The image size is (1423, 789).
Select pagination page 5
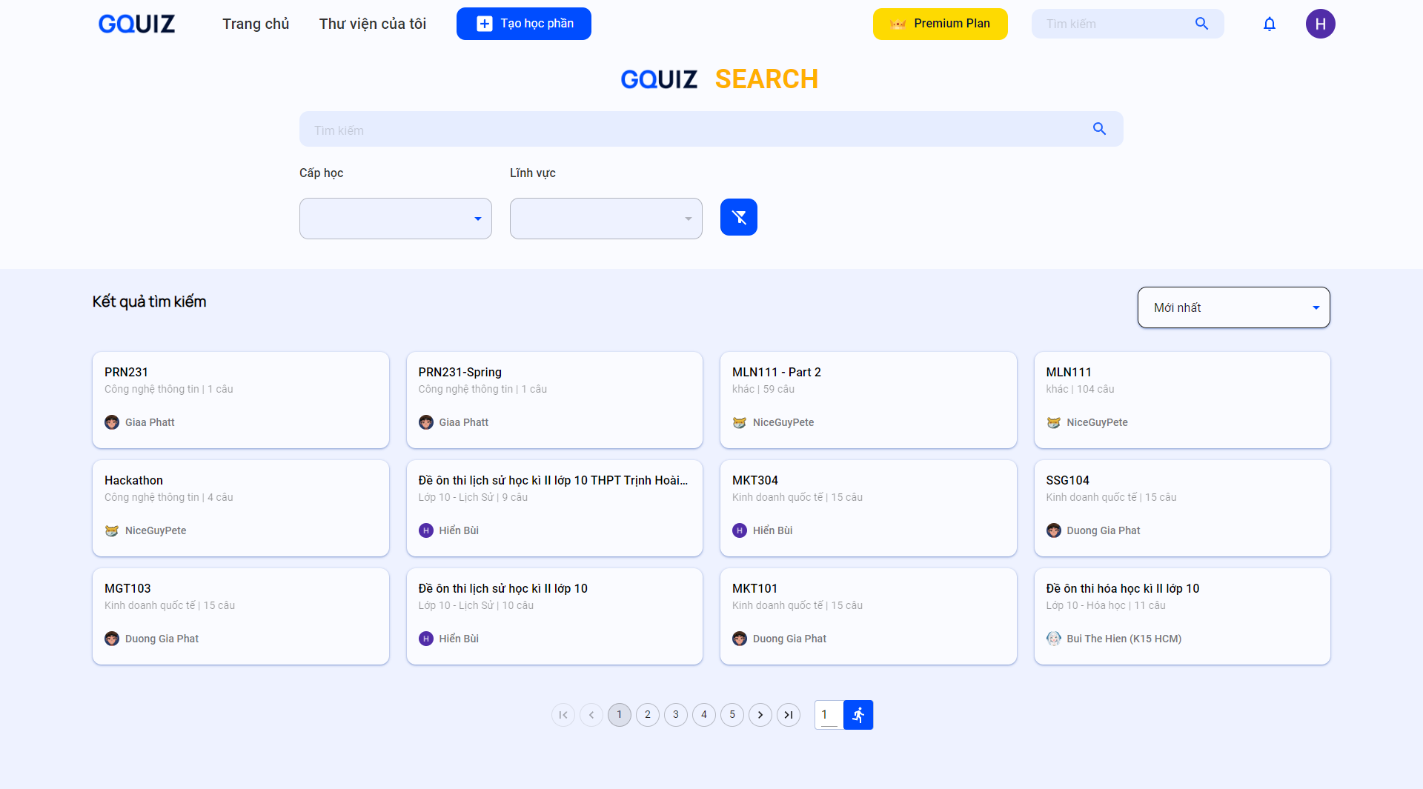coord(732,715)
